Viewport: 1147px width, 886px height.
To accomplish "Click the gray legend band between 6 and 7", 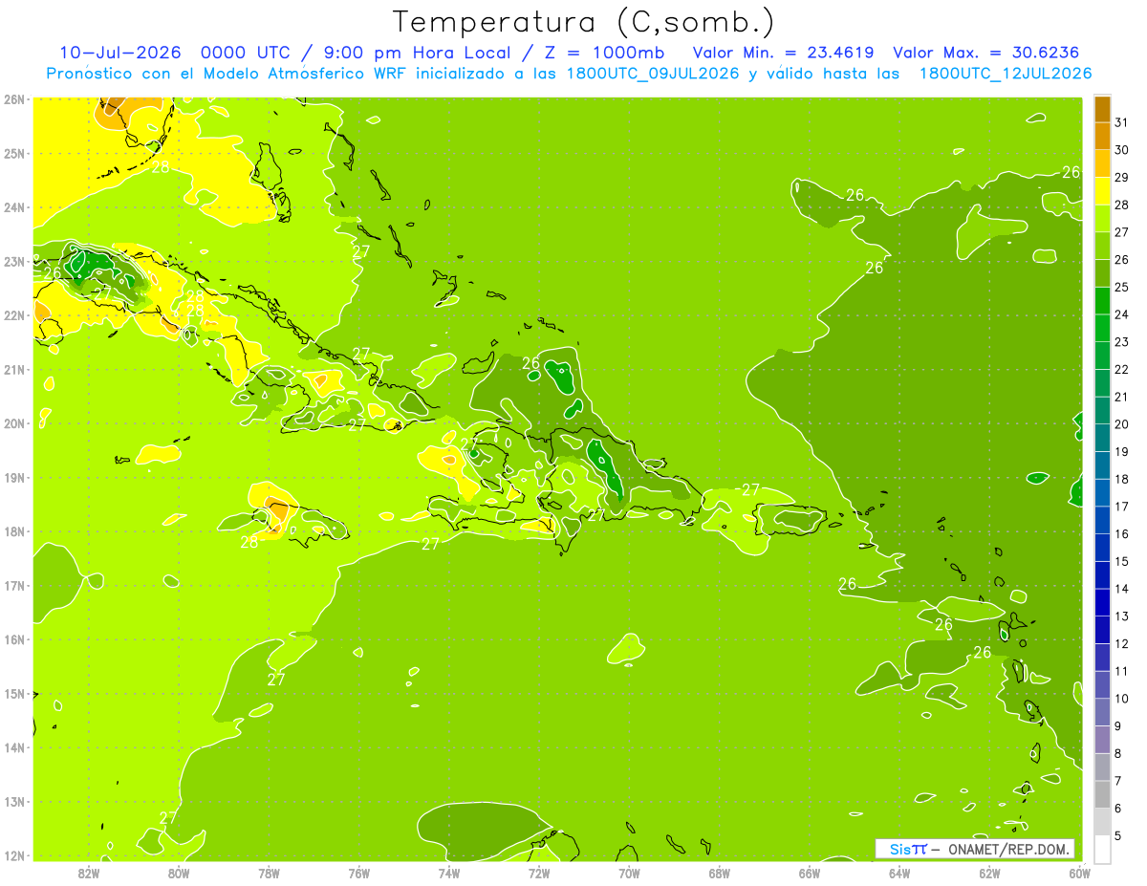I will [1102, 794].
